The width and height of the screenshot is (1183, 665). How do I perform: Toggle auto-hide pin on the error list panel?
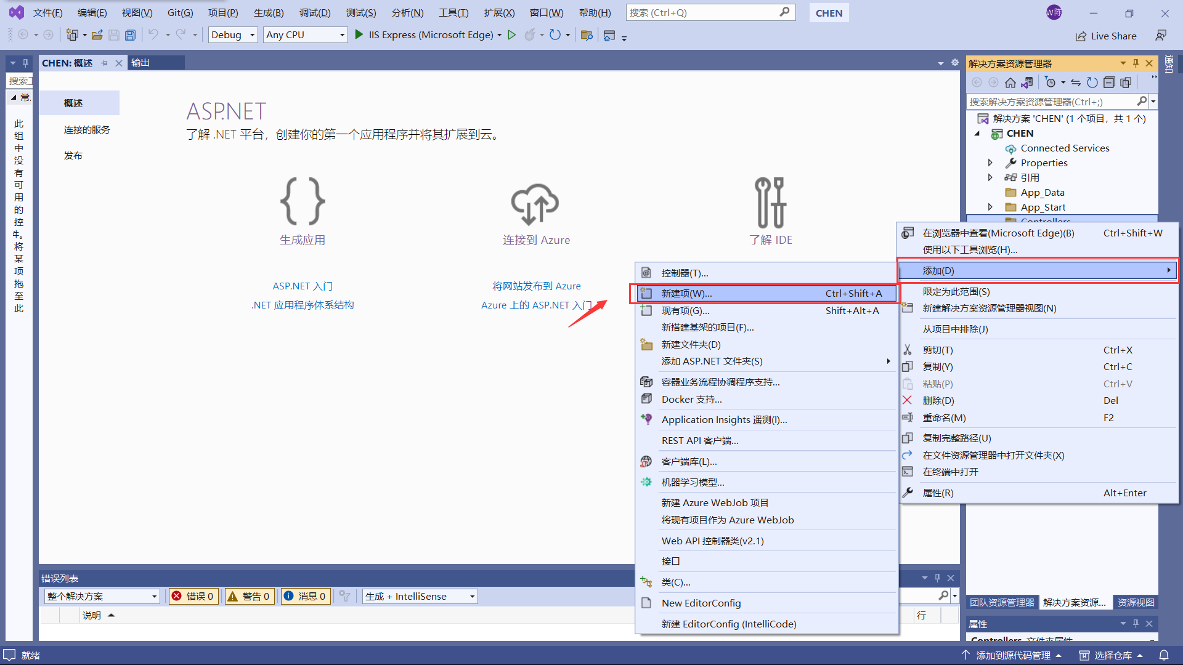[937, 578]
